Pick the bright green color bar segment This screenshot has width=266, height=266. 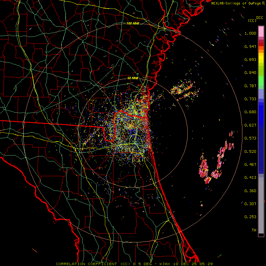click(x=261, y=81)
